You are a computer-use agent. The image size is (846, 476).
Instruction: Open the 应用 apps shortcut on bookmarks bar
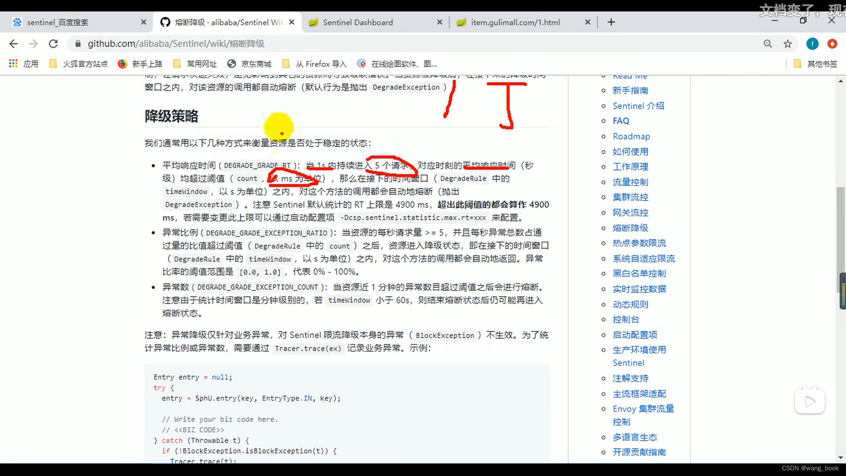(x=23, y=63)
